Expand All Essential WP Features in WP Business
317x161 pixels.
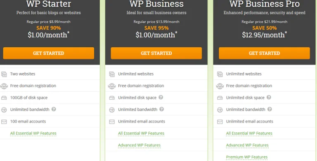pos(141,133)
